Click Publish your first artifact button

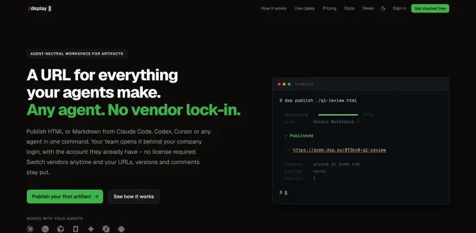pos(65,197)
